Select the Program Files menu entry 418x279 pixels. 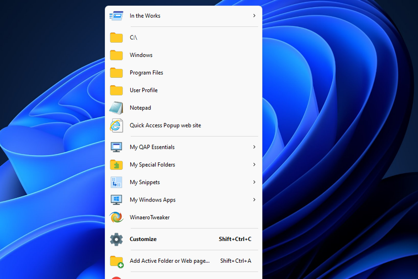point(183,73)
